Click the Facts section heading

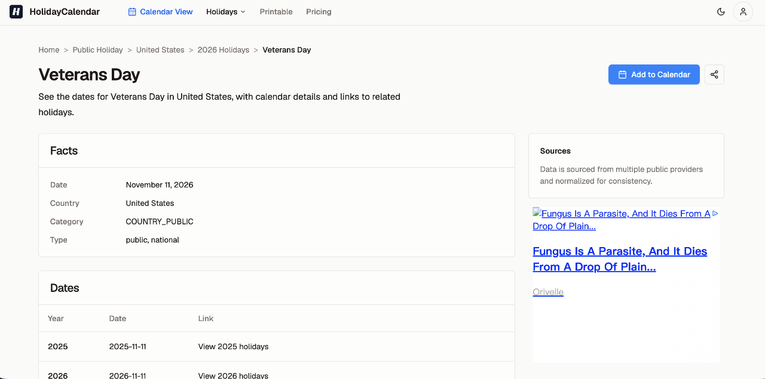click(x=64, y=151)
